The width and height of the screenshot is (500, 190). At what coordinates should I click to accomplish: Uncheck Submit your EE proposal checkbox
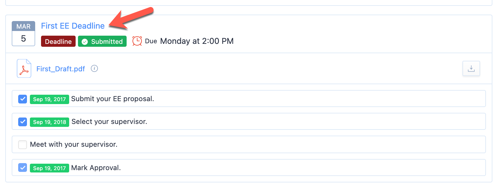[x=23, y=99]
